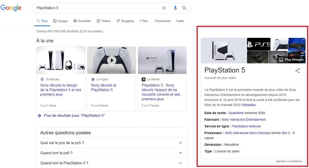Open the Plus menu

click(x=143, y=21)
